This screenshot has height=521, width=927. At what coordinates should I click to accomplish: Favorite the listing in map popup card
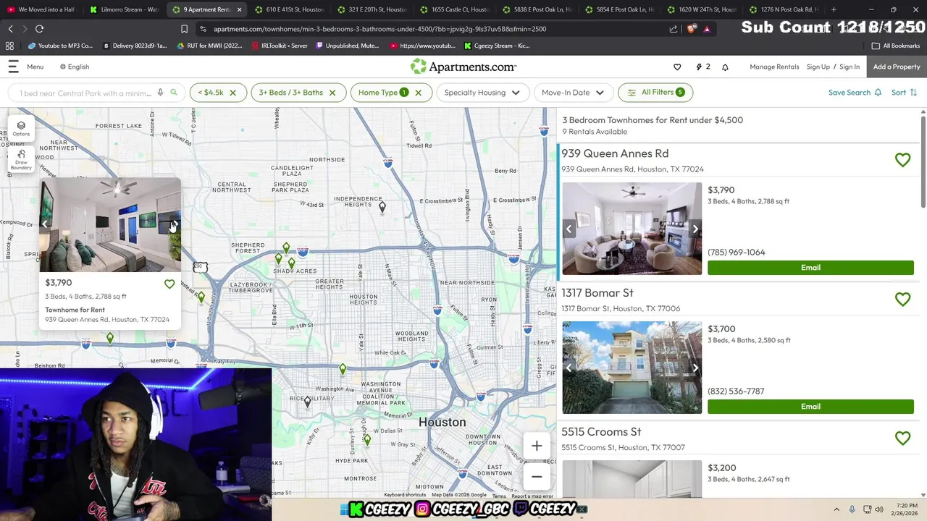[x=169, y=284]
